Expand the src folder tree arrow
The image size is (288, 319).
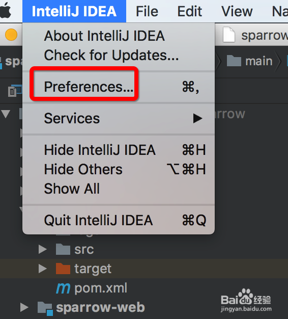tap(42, 249)
